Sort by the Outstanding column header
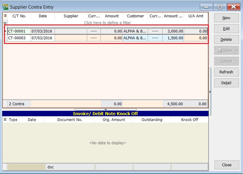Screen dimensions: 243x174 (x=152, y=120)
